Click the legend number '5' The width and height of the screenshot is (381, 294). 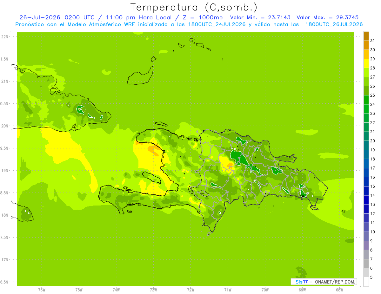tap(371, 278)
